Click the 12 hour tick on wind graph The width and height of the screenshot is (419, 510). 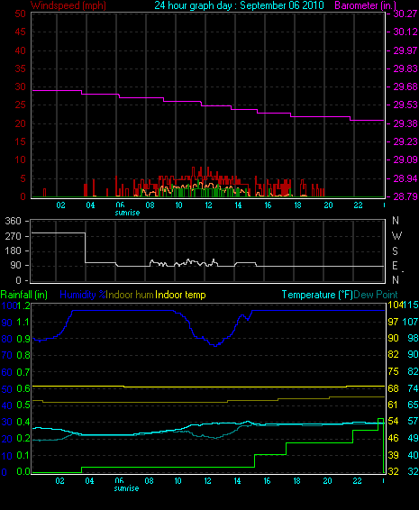click(x=208, y=205)
